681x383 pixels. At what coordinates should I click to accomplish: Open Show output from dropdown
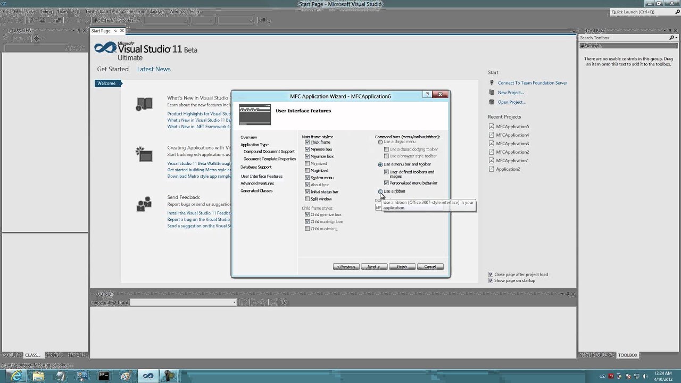pyautogui.click(x=183, y=302)
